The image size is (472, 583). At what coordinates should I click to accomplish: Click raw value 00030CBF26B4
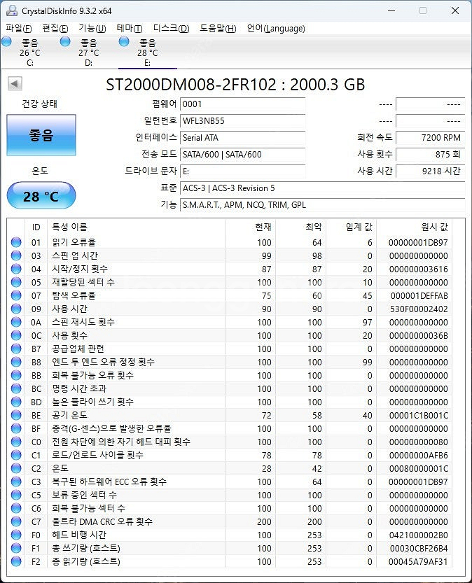pyautogui.click(x=419, y=549)
